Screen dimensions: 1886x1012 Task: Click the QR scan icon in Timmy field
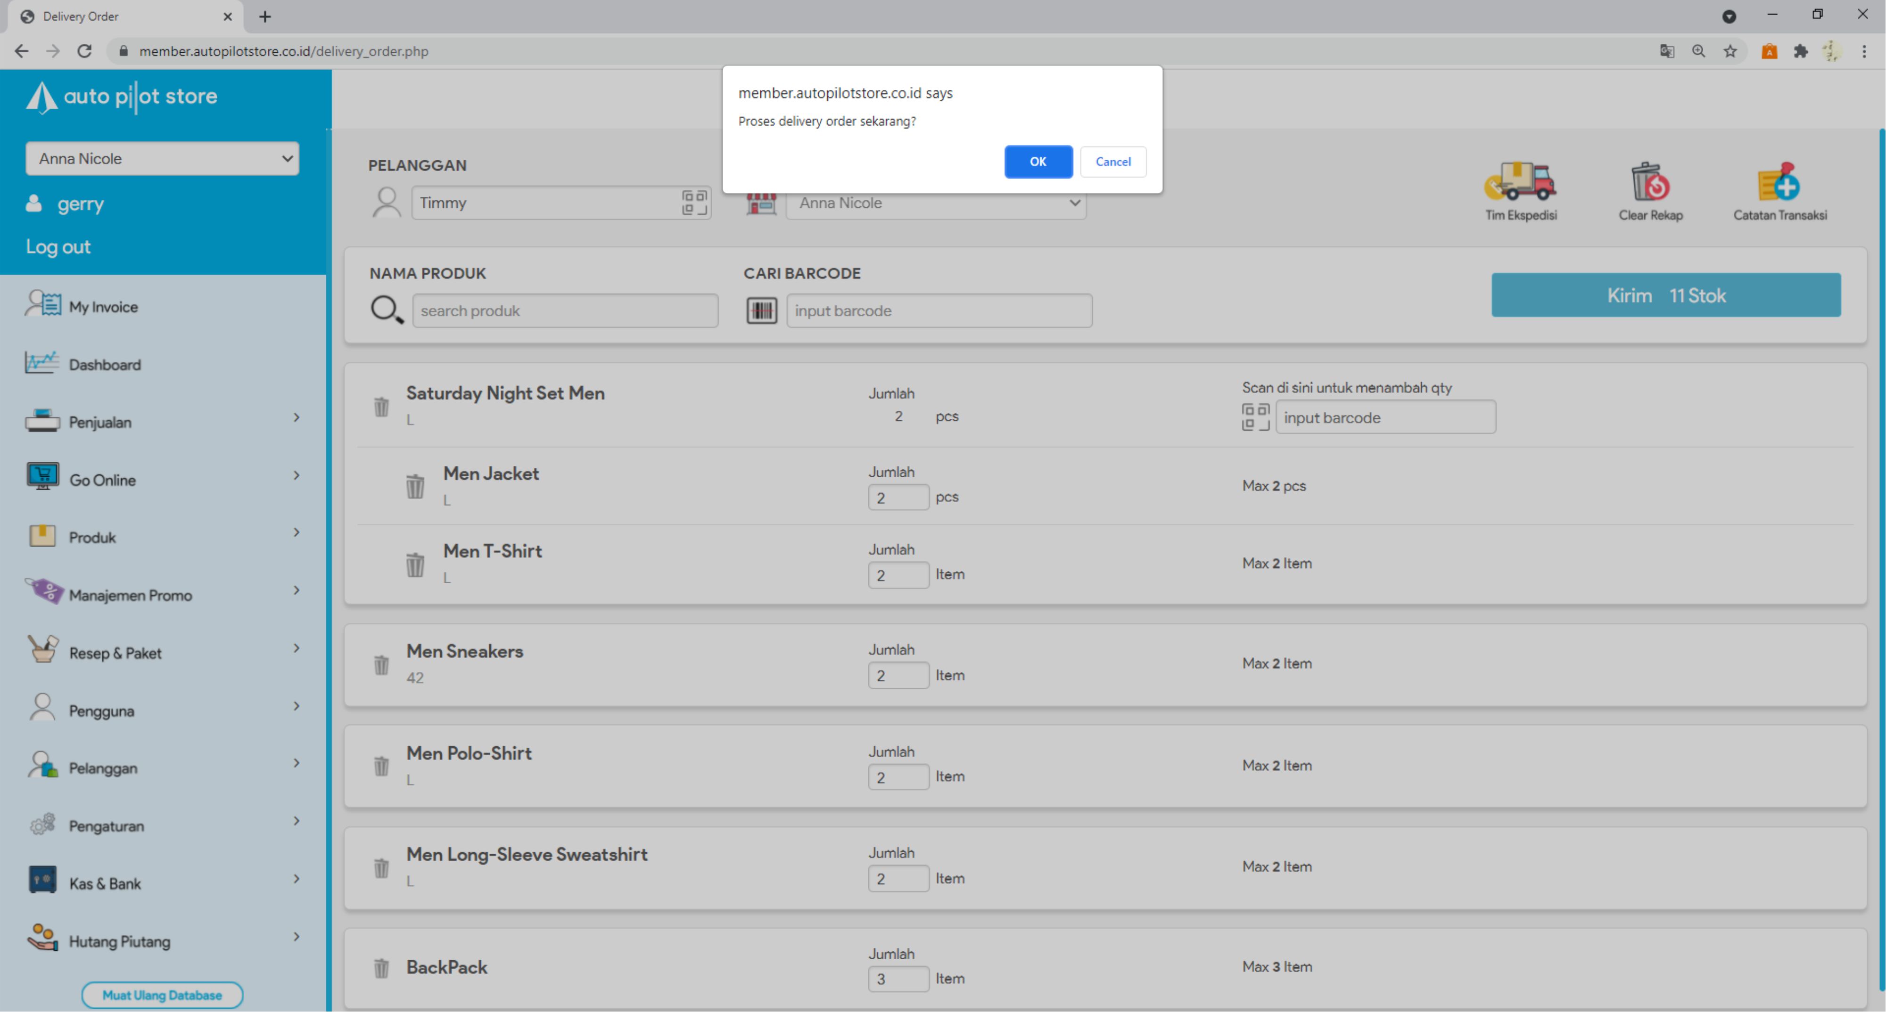pos(694,203)
